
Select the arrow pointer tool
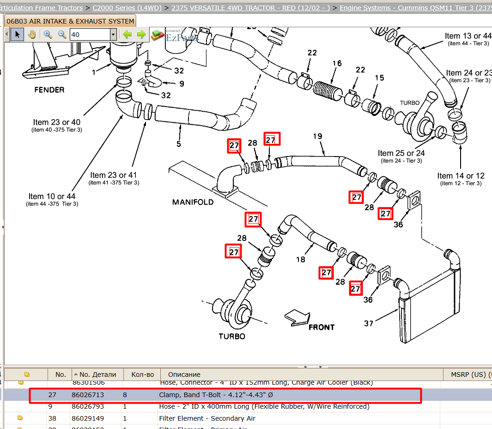click(x=18, y=35)
